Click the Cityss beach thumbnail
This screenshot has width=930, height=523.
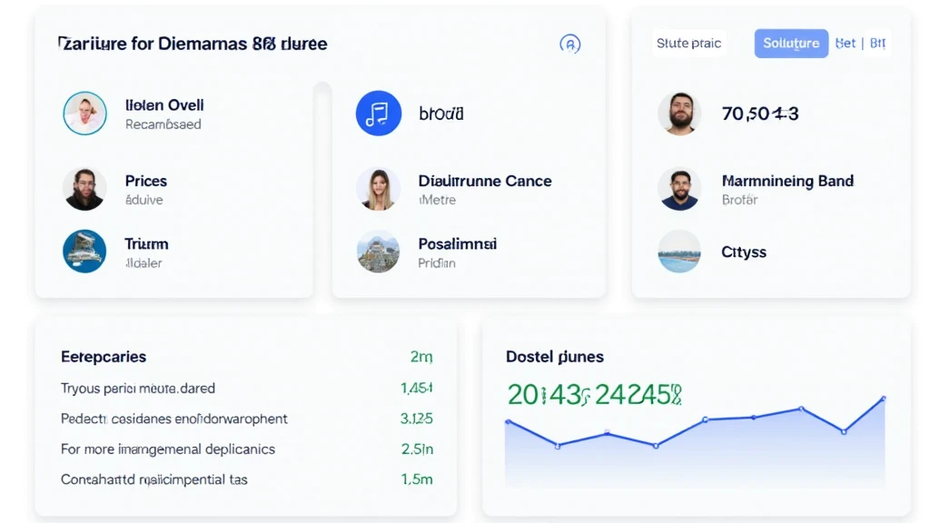[679, 252]
